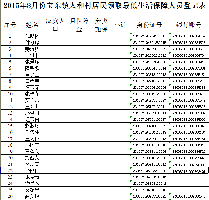Select the 月保障金 header cell
Screen dimensions: 209x200
[x=79, y=25]
